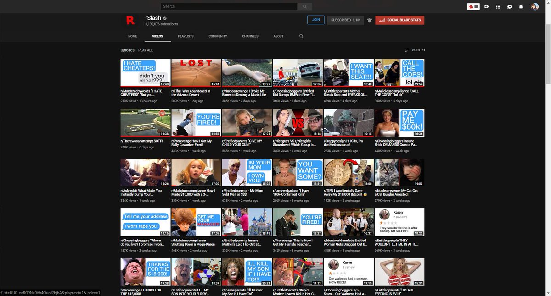Open the Karen 1 review waitress thumbnail
551x296 pixels.
tap(349, 272)
